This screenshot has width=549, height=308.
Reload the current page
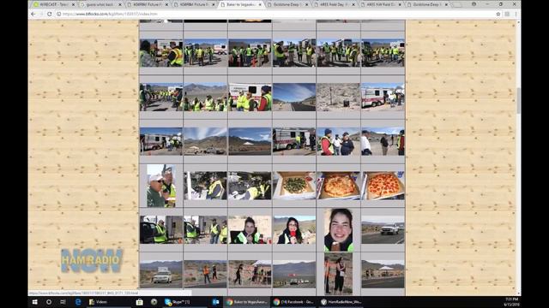click(x=50, y=14)
